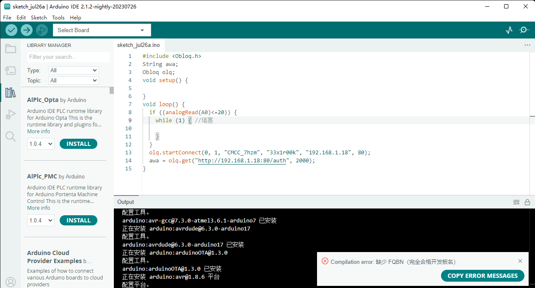Open More info link for AlPlc_PMC
This screenshot has height=288, width=535.
click(x=39, y=208)
